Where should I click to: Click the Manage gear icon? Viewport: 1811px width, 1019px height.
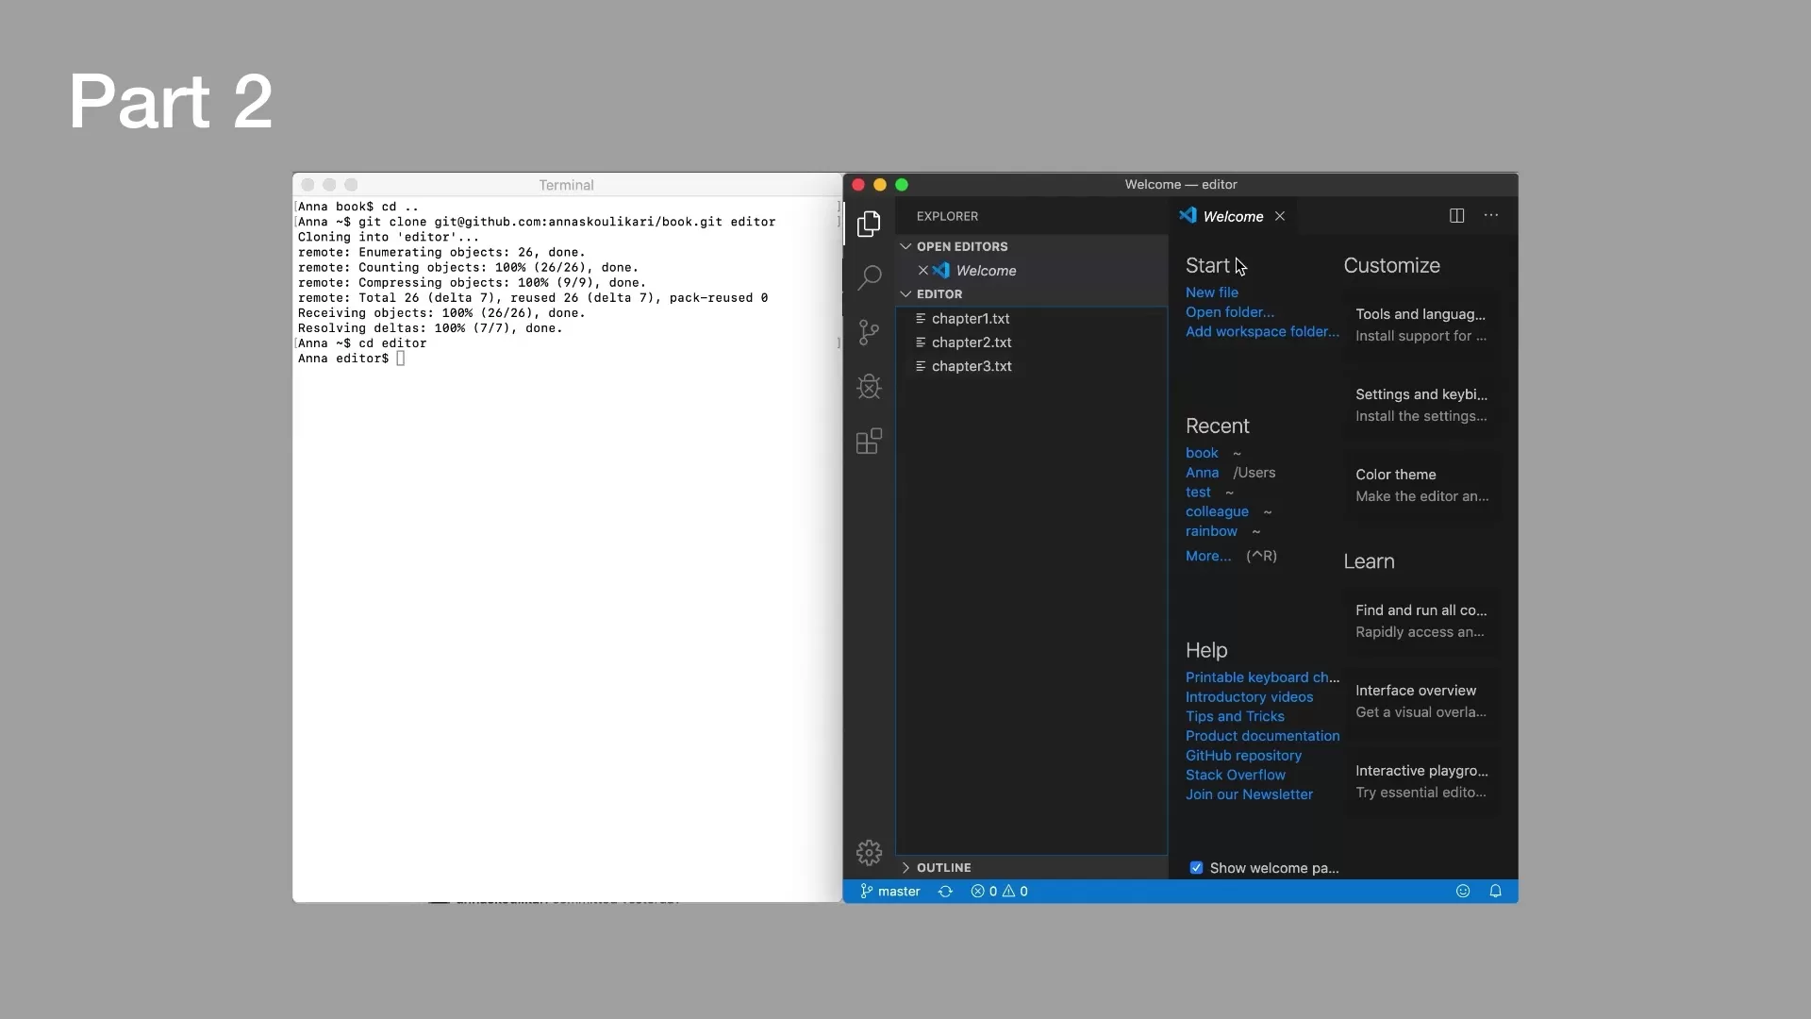click(x=869, y=853)
